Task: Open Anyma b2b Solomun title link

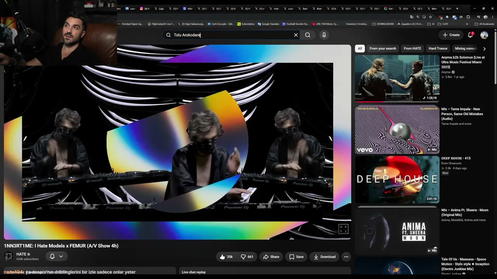Action: pos(463,62)
